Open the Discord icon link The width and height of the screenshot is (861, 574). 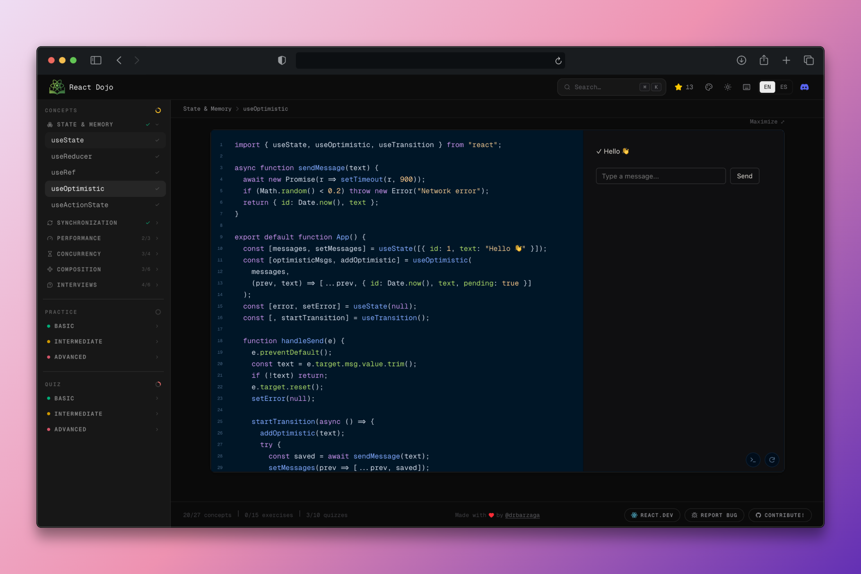tap(804, 87)
